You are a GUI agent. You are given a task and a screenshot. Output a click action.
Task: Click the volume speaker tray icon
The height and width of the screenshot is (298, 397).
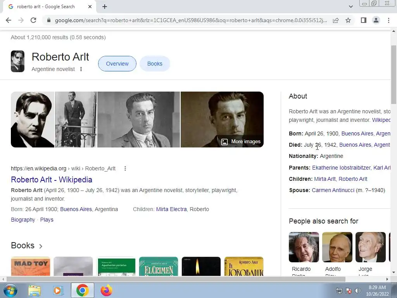point(358,291)
